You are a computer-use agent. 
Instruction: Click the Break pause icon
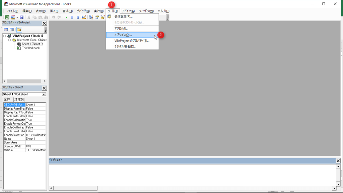click(72, 17)
